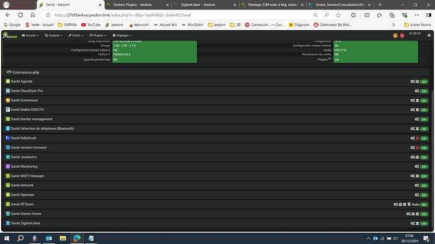435x244 pixels.
Task: Click the OK status badge for RFXcom
Action: 424,204
